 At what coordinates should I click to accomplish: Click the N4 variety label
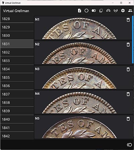pos(37,94)
